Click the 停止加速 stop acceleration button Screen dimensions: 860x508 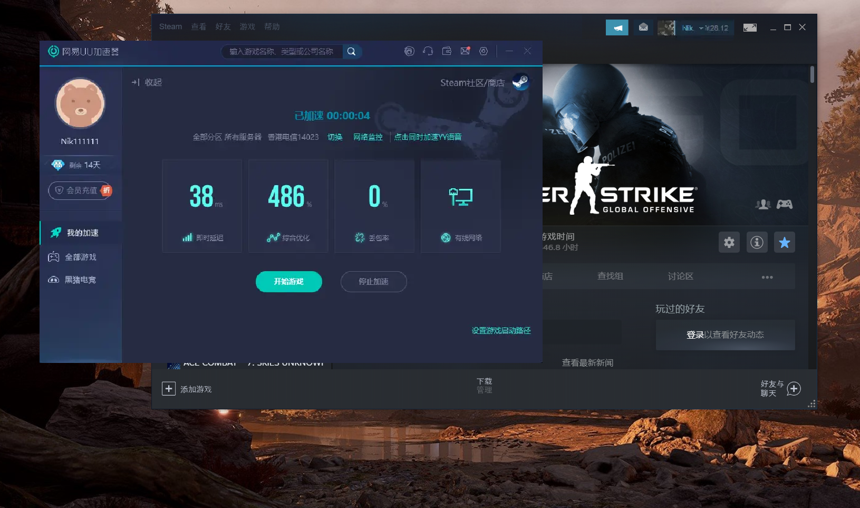click(374, 282)
